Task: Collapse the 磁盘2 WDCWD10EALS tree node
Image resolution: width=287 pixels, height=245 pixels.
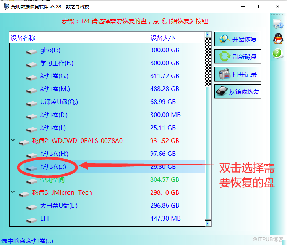Action: tap(13, 140)
